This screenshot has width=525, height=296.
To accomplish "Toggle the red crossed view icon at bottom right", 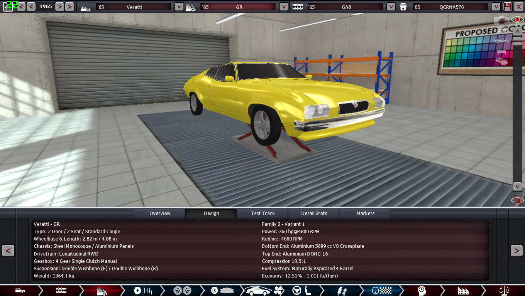I will click(x=517, y=200).
